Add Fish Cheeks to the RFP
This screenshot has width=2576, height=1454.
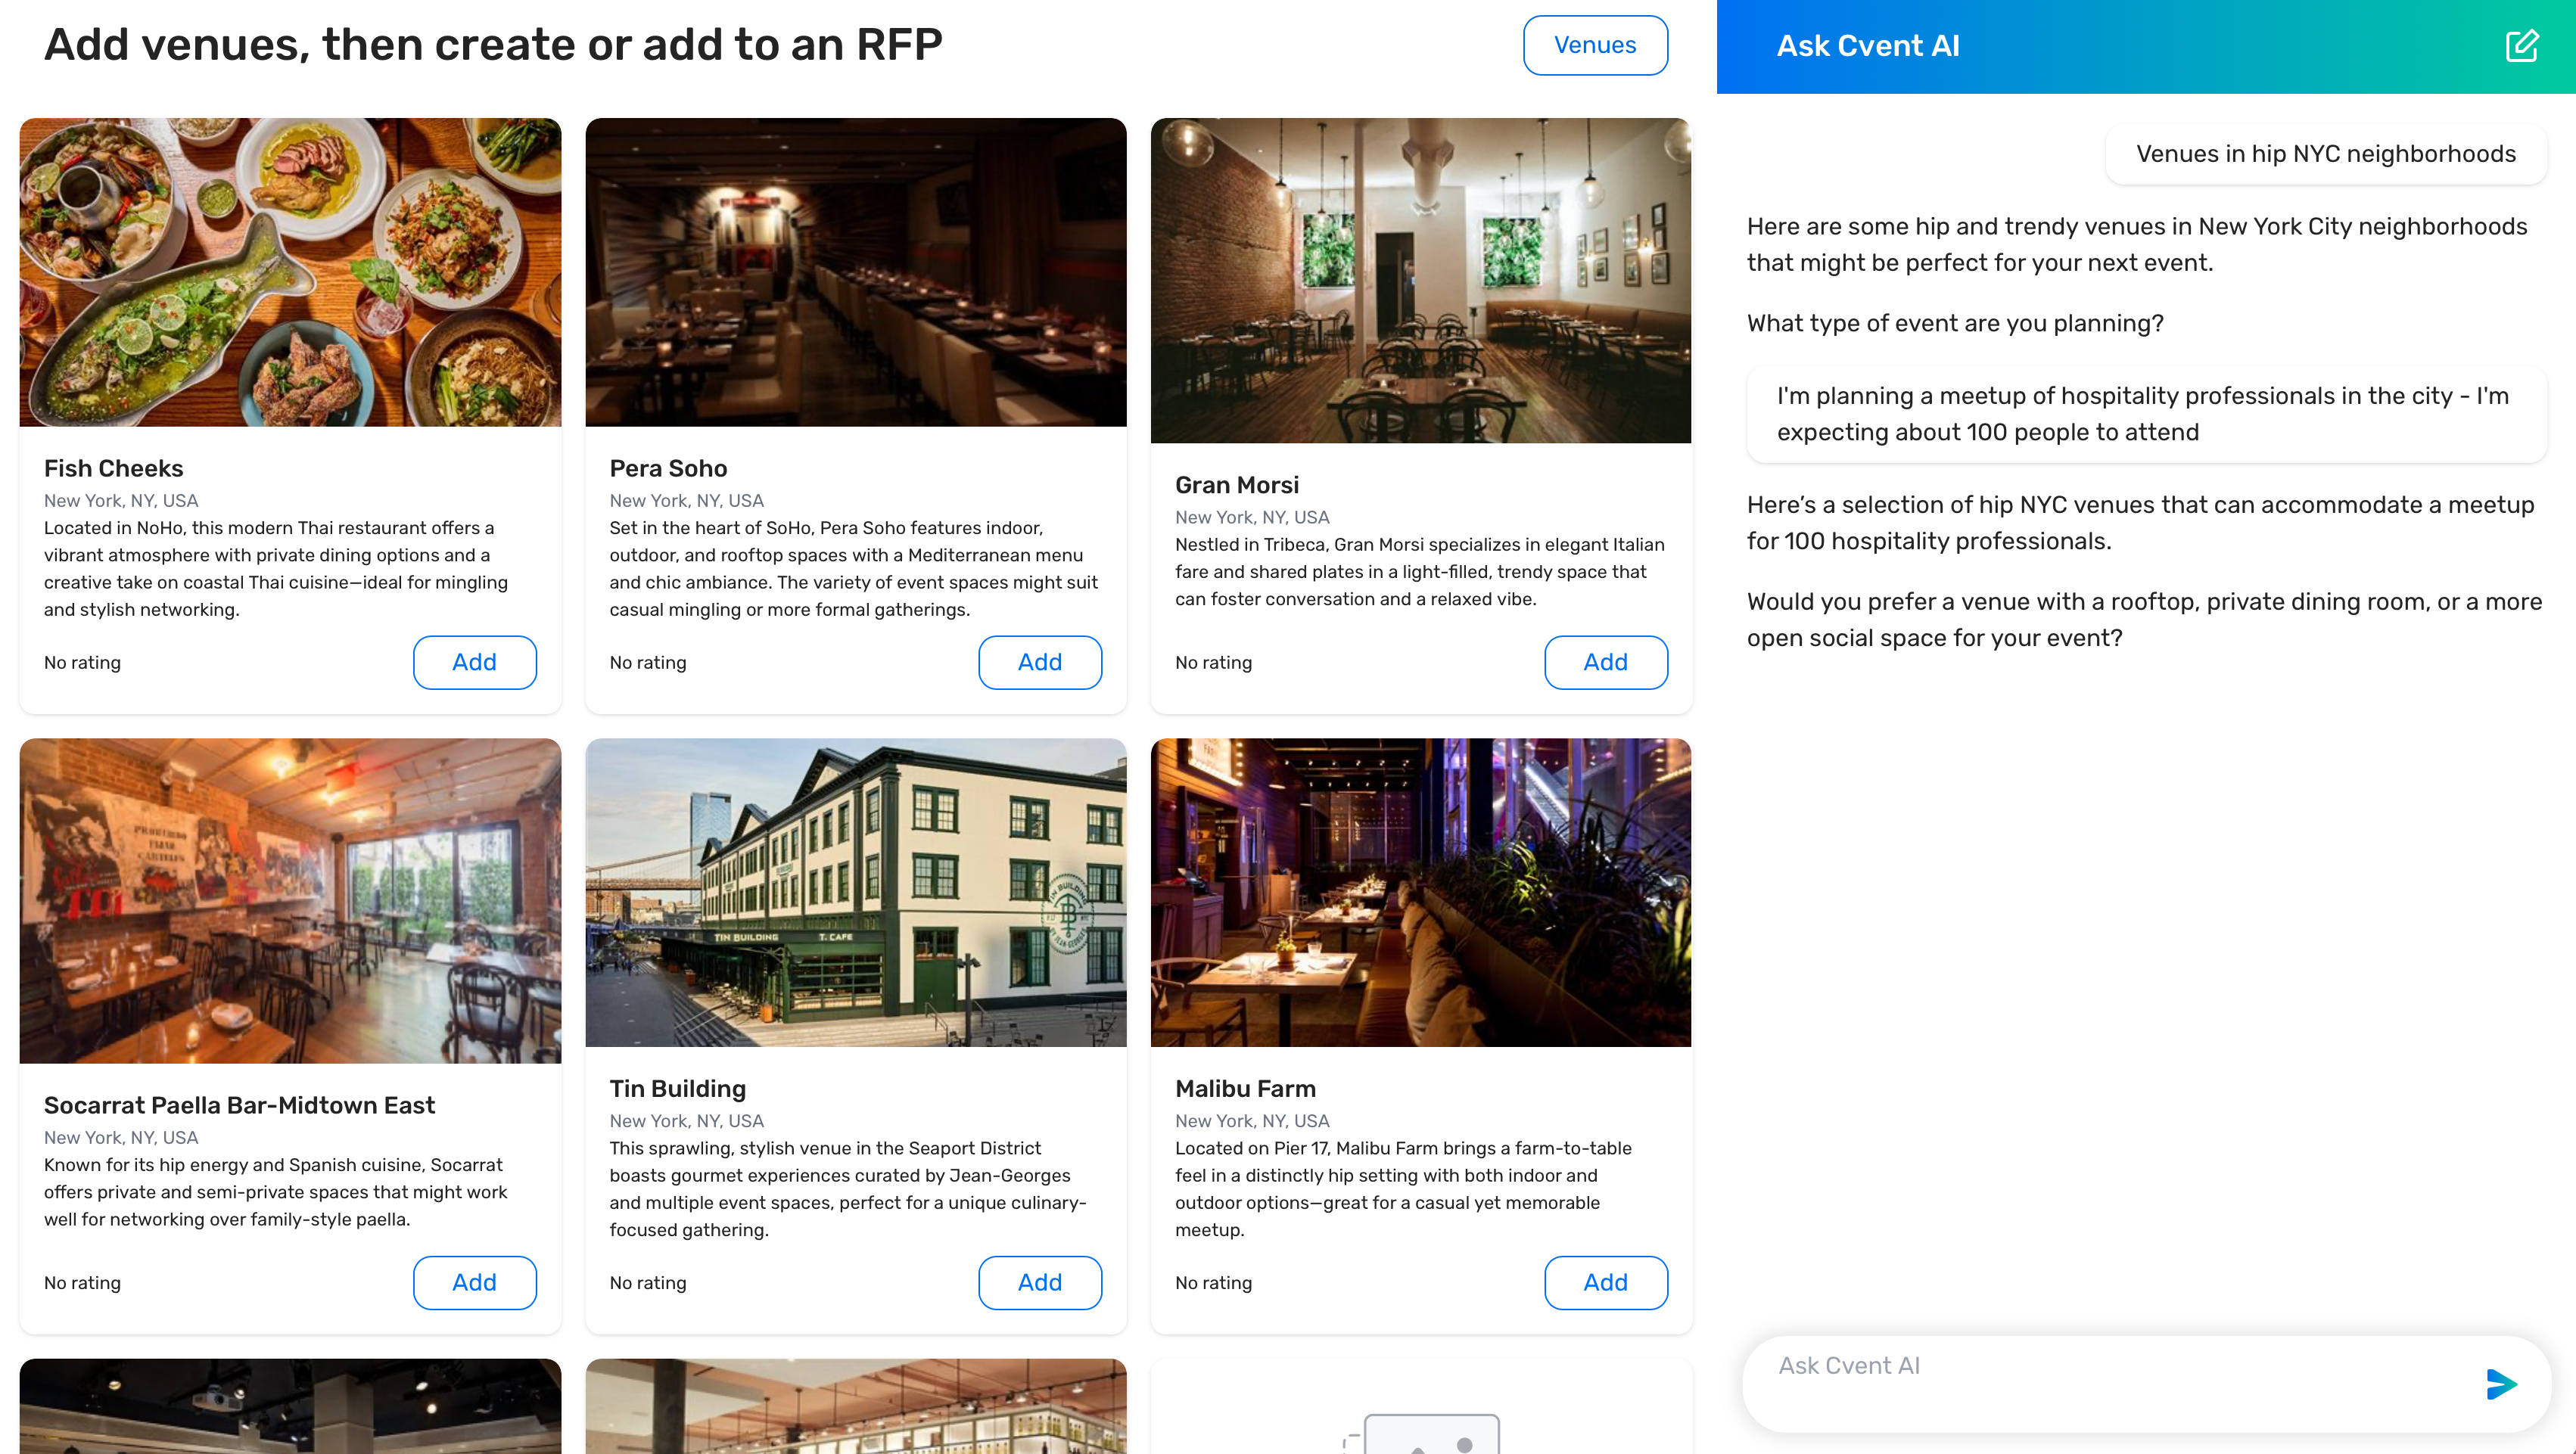point(474,662)
